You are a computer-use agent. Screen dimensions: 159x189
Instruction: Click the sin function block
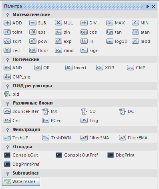(62, 32)
